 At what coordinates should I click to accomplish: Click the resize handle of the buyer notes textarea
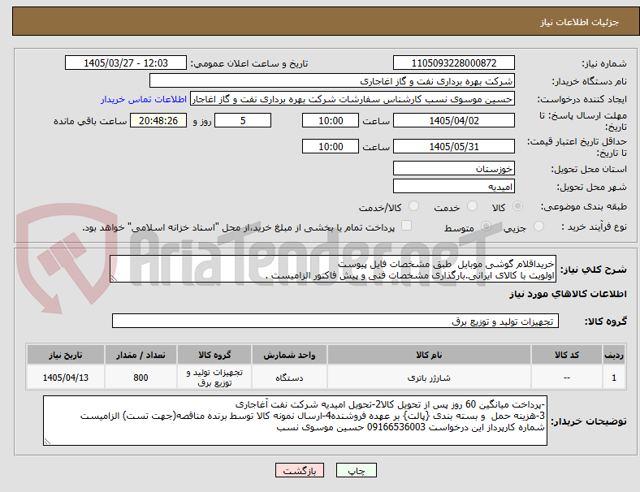tap(47, 442)
